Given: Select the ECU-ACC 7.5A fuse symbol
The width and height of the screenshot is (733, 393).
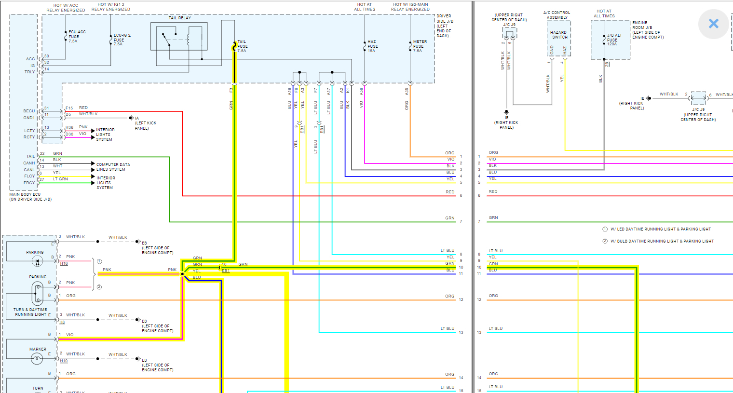Looking at the screenshot, I should (66, 37).
